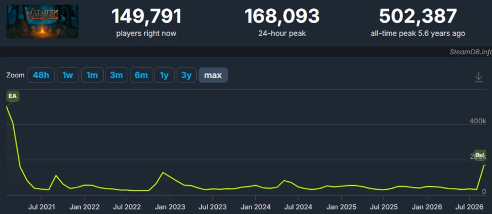Click the 400k y-axis label
This screenshot has height=214, width=492.
478,121
